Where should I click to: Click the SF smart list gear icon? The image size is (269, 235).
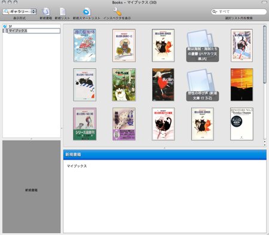(5, 26)
